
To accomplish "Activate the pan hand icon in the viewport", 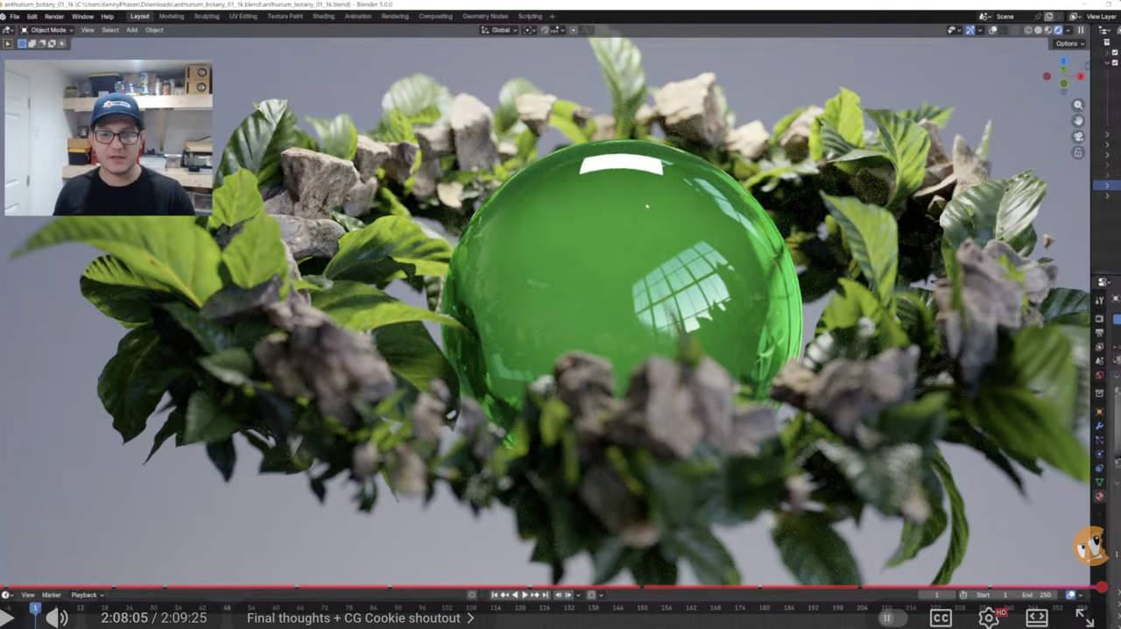I will tap(1078, 121).
